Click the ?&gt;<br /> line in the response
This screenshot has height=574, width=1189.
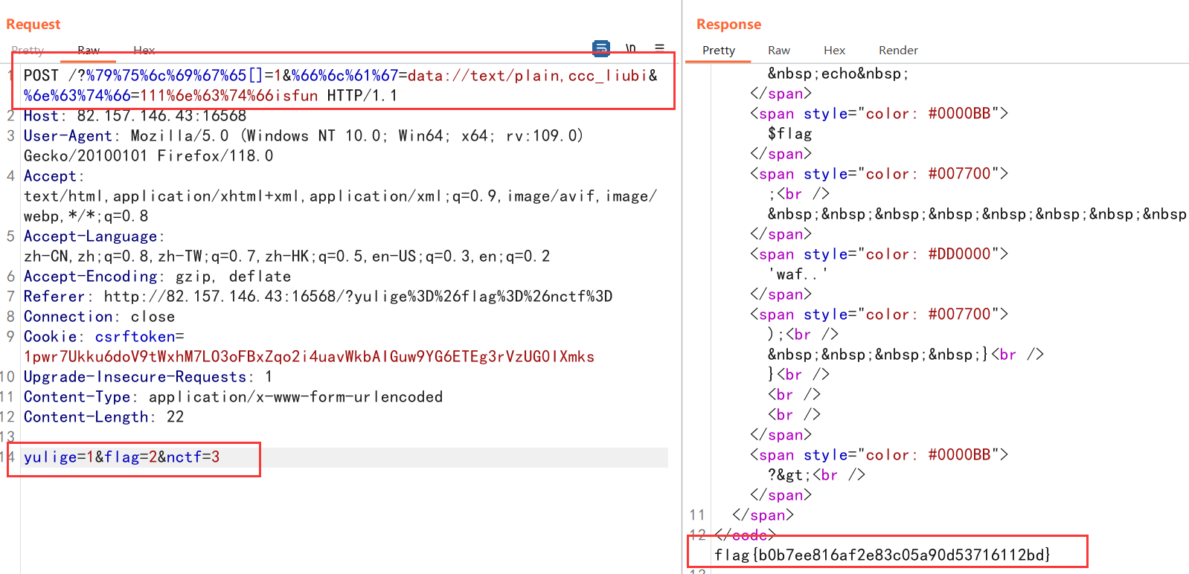[816, 475]
